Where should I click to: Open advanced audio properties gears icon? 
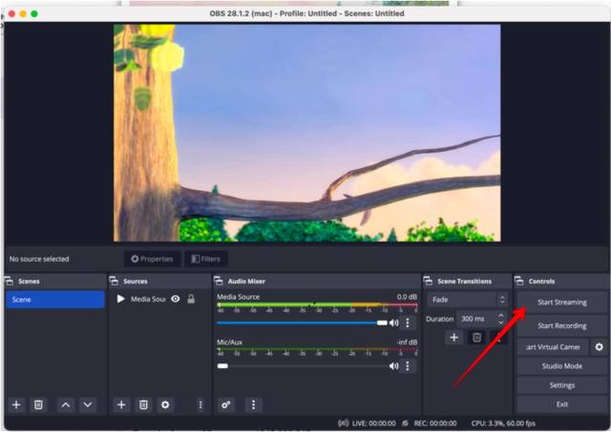(226, 404)
